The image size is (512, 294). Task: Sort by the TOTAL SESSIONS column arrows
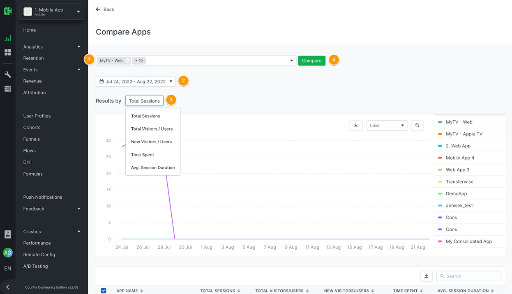(x=239, y=291)
